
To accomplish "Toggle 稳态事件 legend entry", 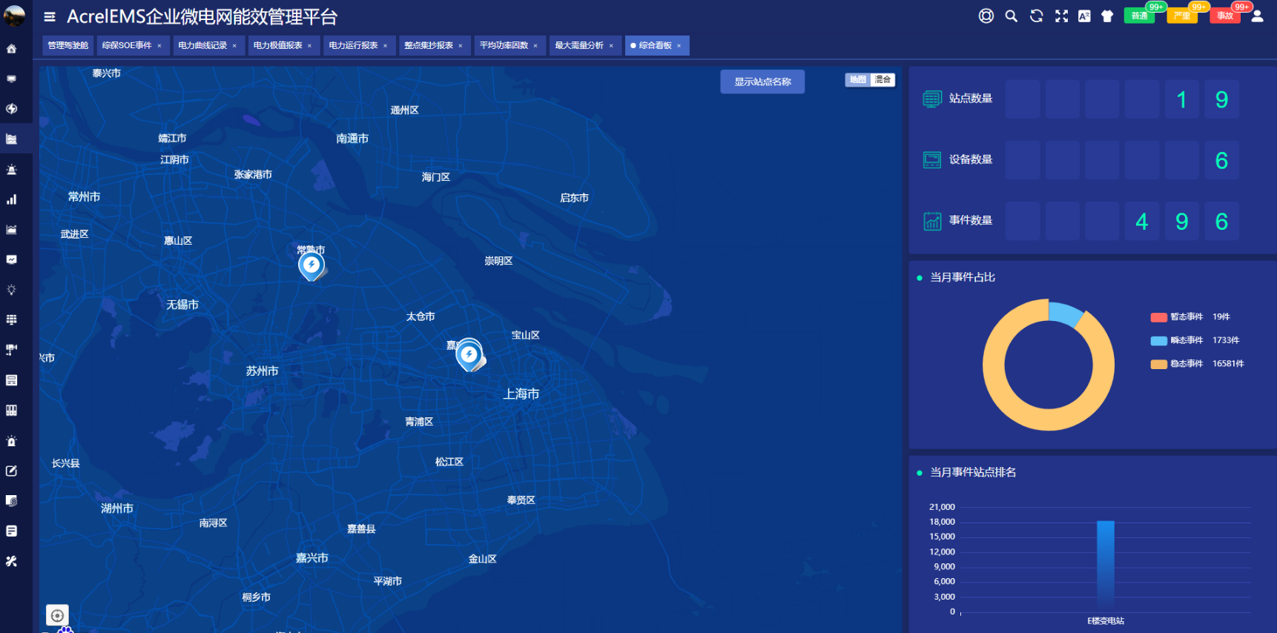I will click(1197, 363).
